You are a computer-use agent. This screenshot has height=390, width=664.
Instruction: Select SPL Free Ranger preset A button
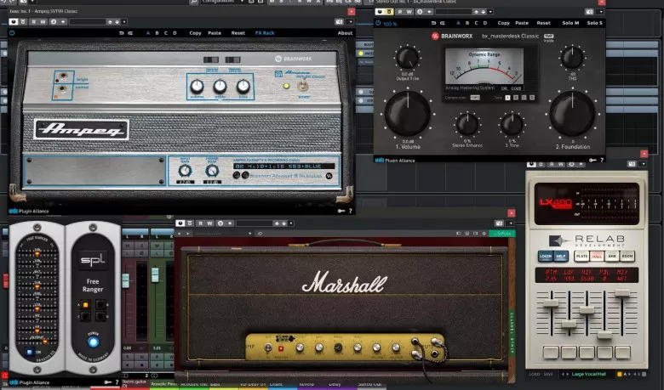[85, 305]
